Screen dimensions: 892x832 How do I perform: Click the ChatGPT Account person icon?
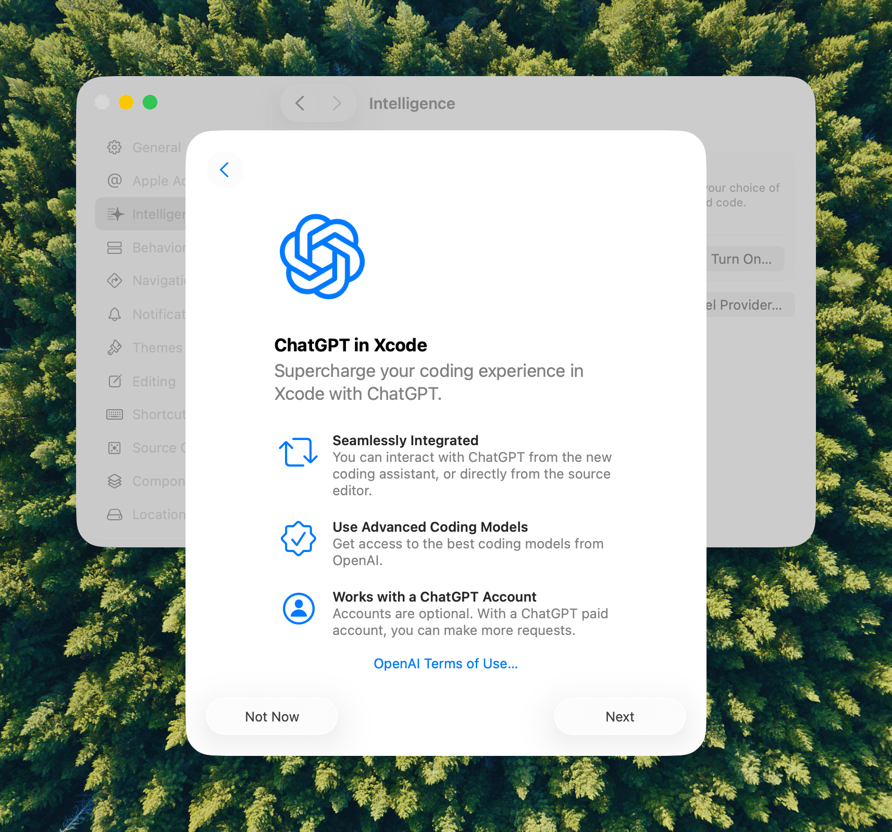(x=299, y=608)
